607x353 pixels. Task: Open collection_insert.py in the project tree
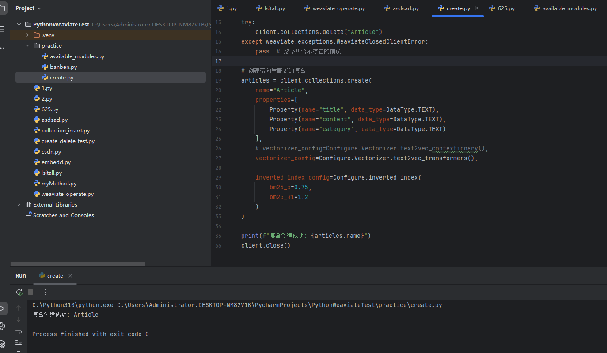coord(65,131)
